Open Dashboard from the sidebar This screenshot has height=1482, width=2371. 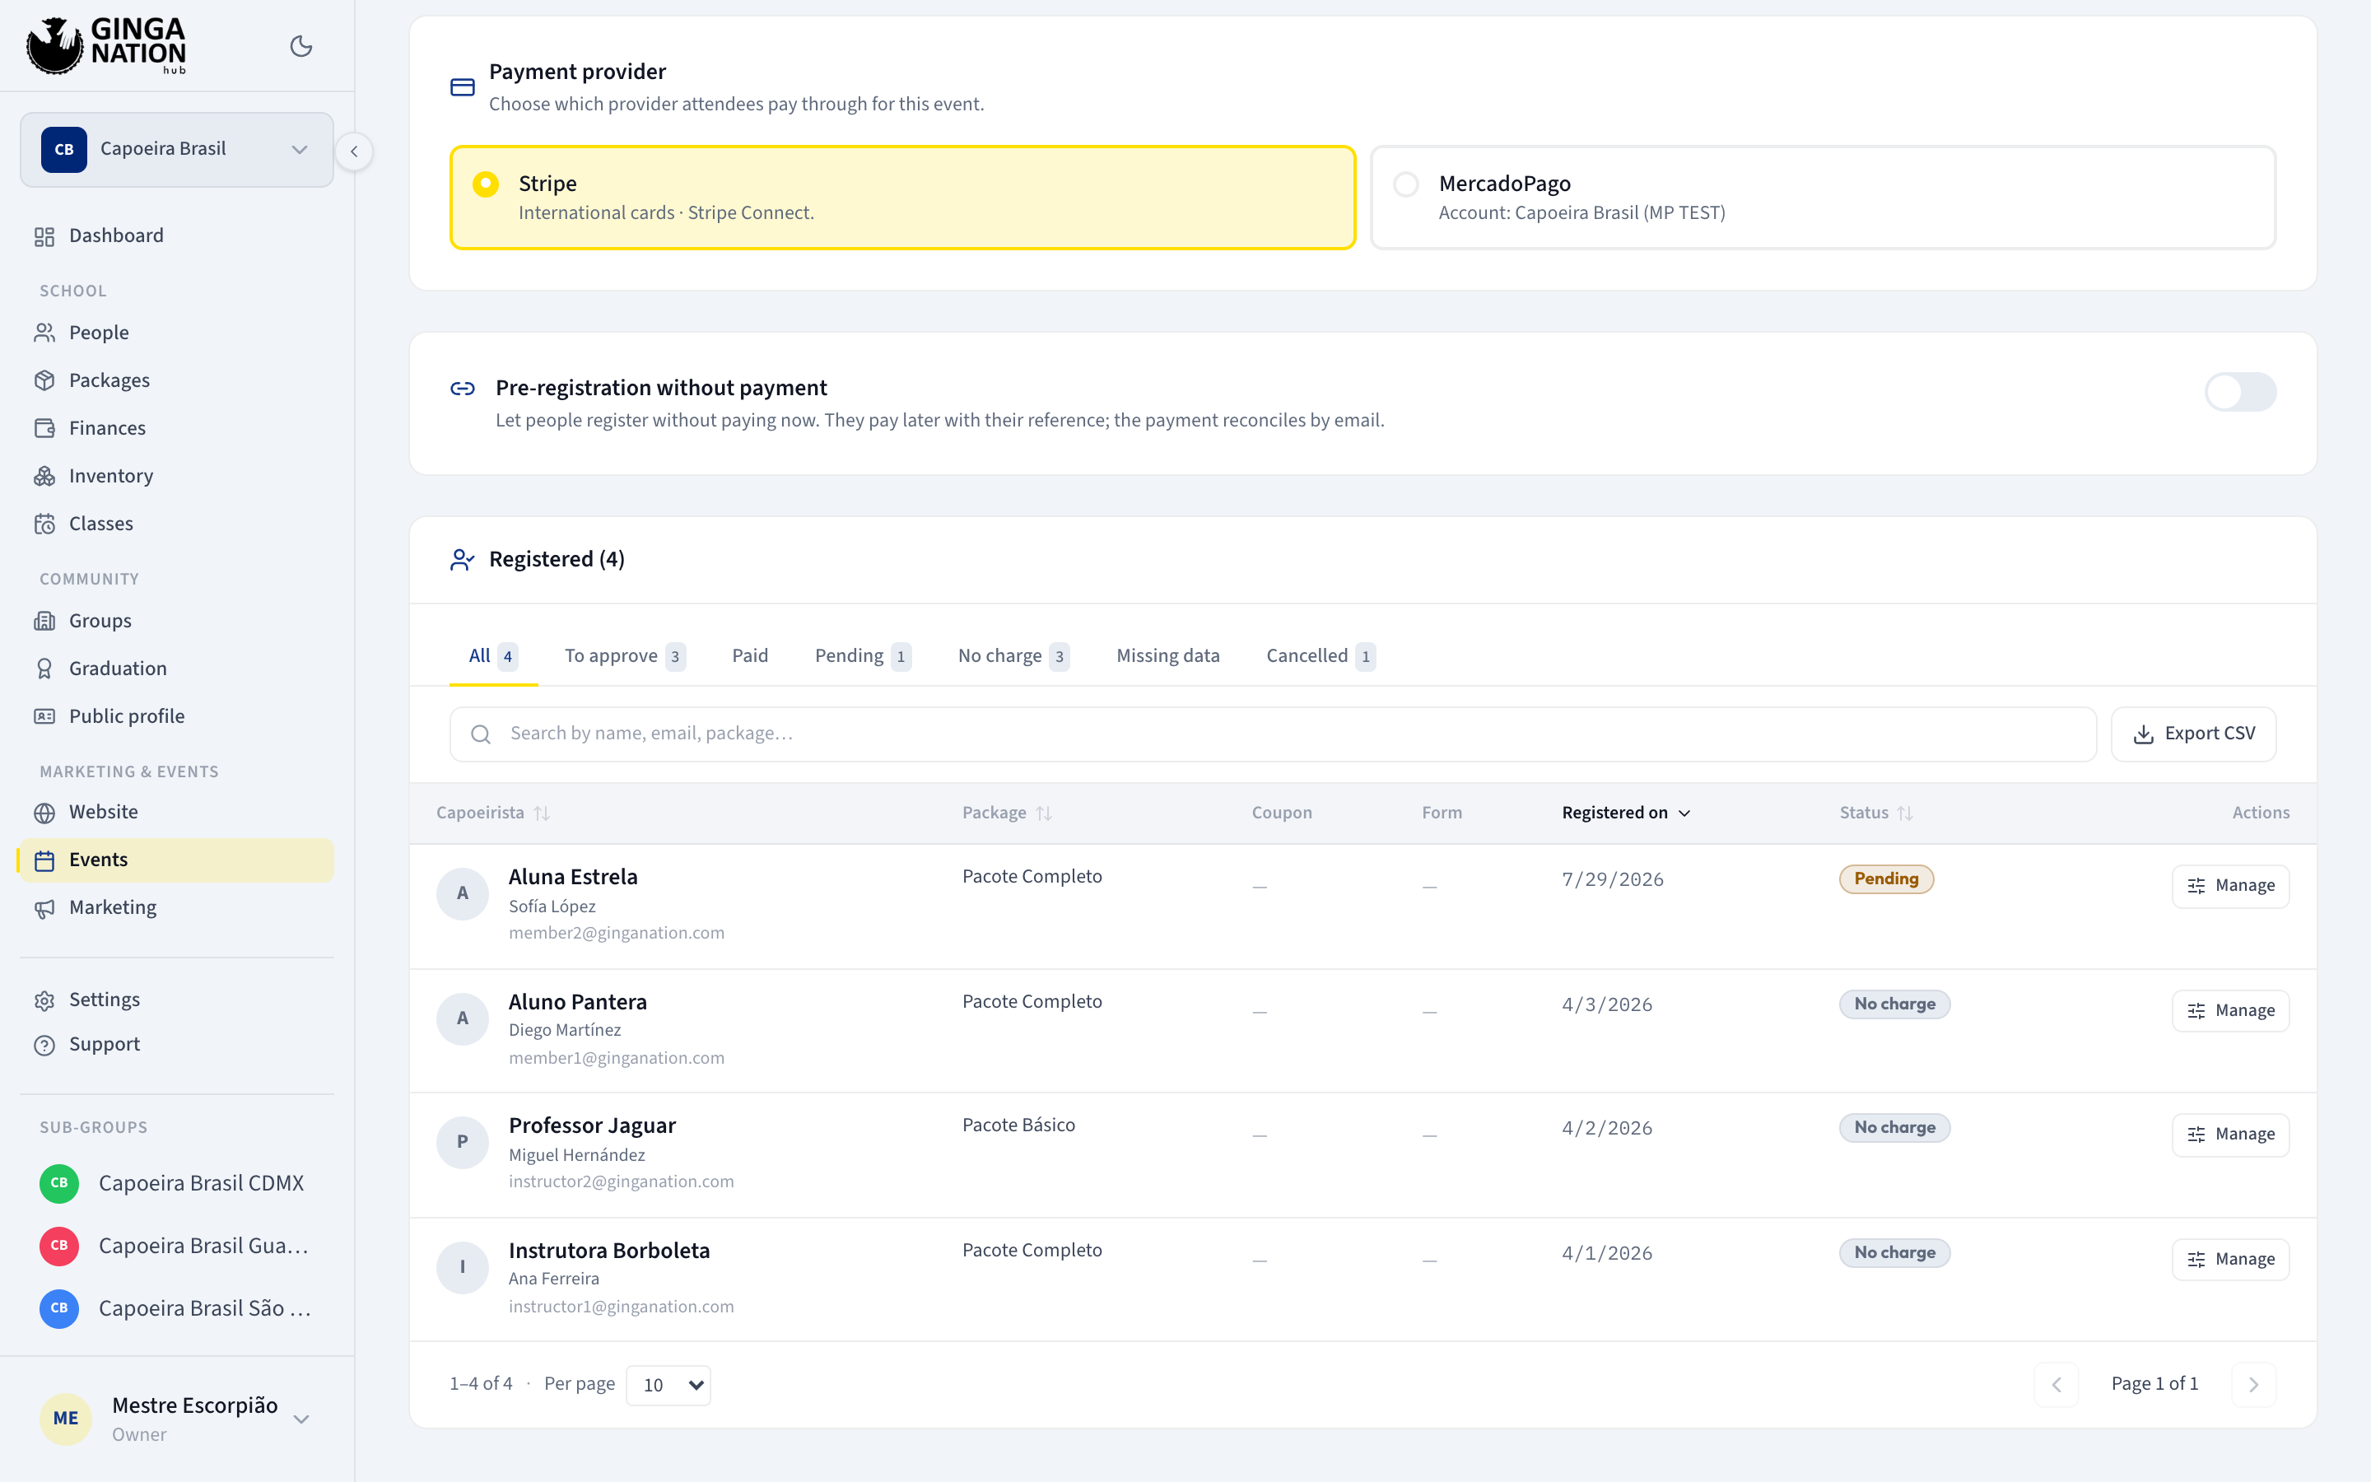tap(176, 235)
